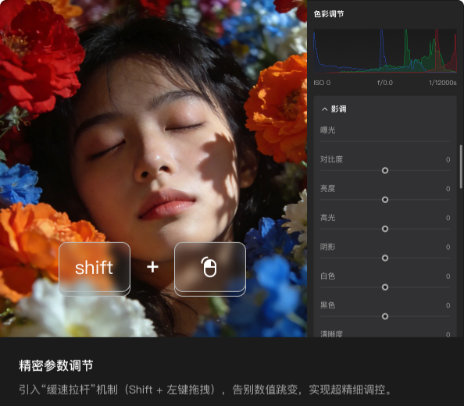
Task: Select the 高光 slider knob
Action: point(385,229)
